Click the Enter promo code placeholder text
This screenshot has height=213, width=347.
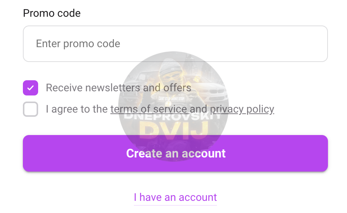(x=78, y=44)
